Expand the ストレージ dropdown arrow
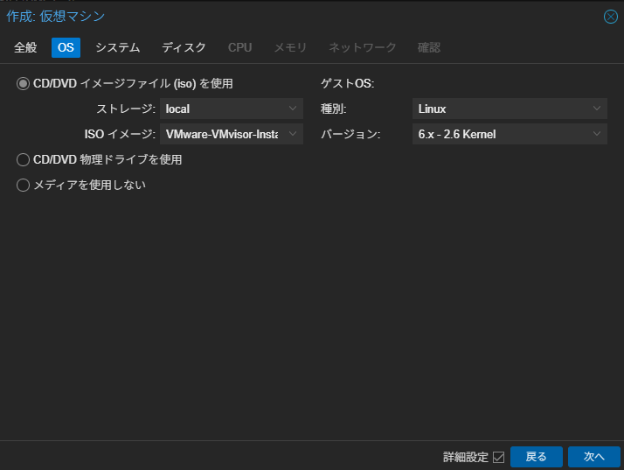 coord(293,109)
